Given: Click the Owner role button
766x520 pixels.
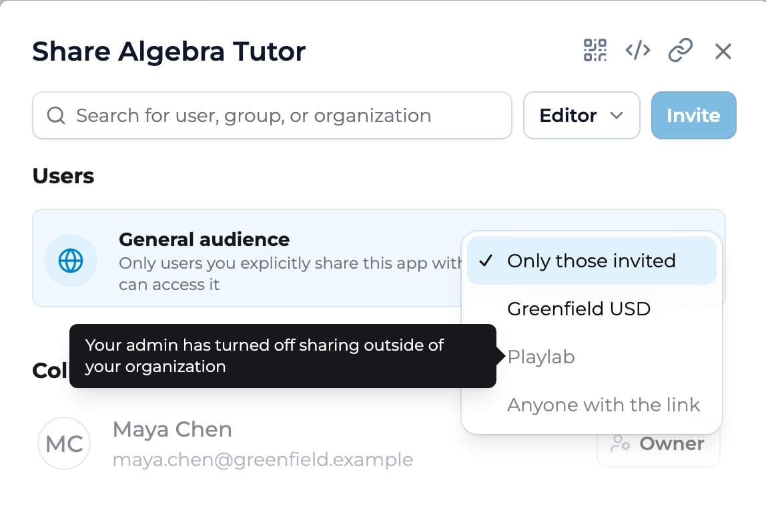Looking at the screenshot, I should click(658, 443).
